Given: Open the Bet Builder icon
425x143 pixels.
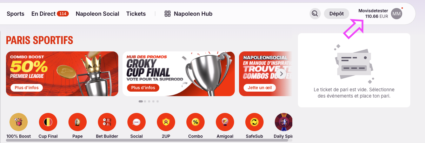Looking at the screenshot, I should [107, 122].
